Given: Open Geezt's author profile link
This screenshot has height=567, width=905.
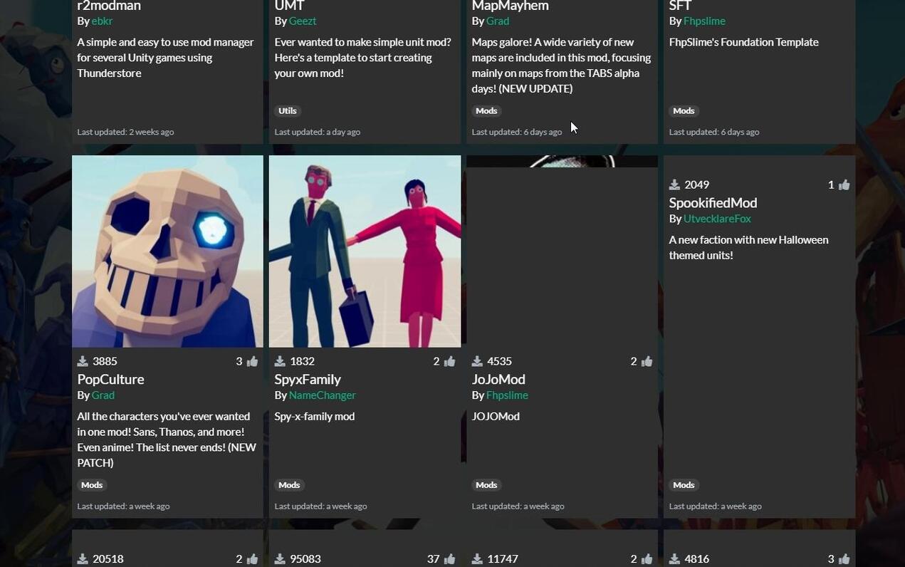Looking at the screenshot, I should [x=303, y=21].
